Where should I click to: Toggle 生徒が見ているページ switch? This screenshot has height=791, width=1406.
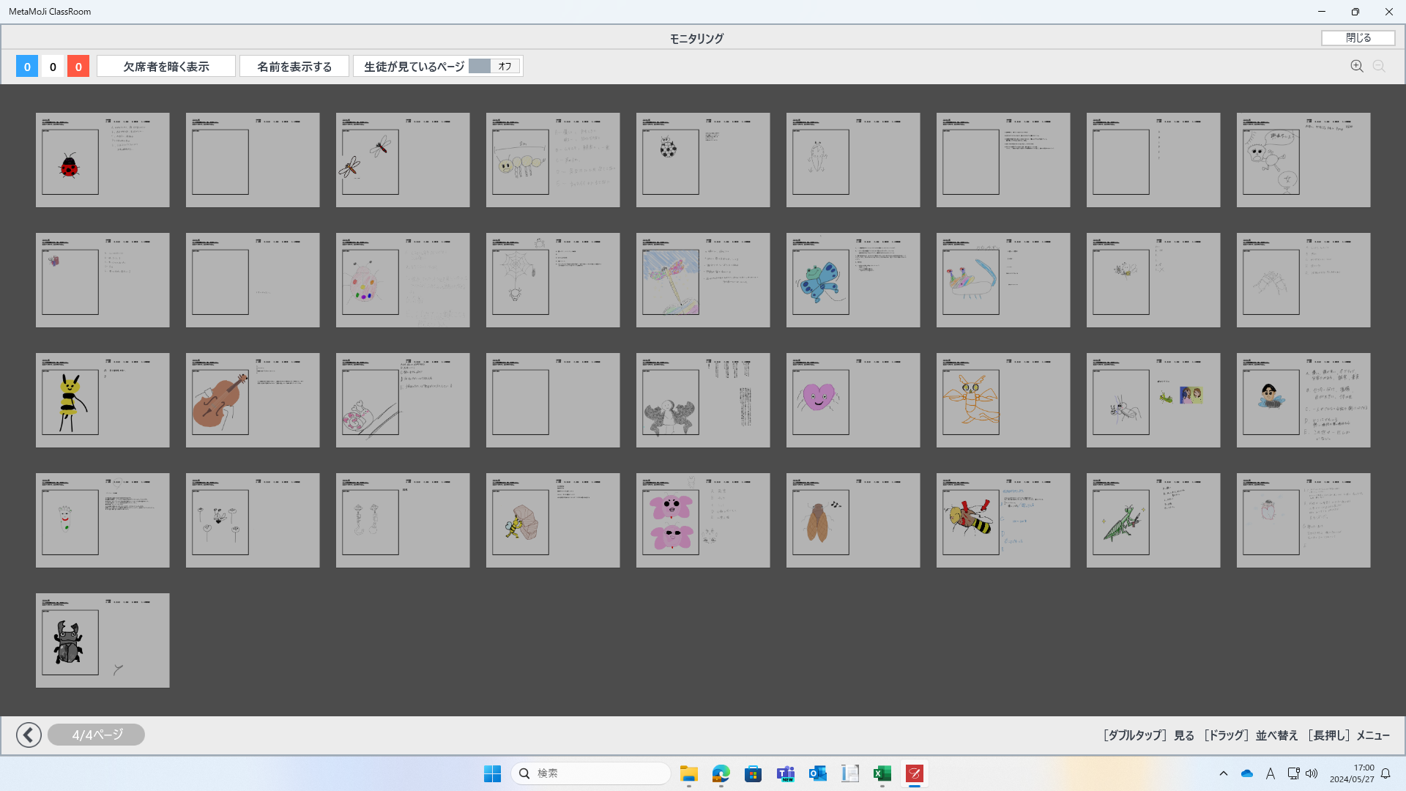coord(494,66)
